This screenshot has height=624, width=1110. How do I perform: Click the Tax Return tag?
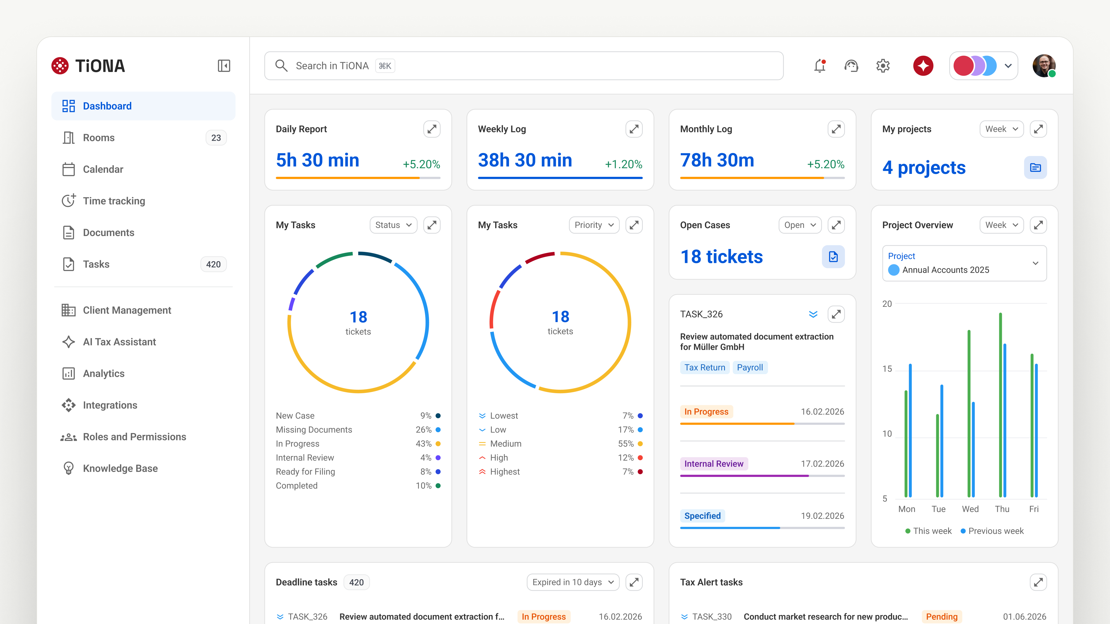click(704, 367)
